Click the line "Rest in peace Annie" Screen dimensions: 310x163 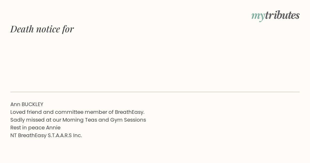[x=35, y=128]
